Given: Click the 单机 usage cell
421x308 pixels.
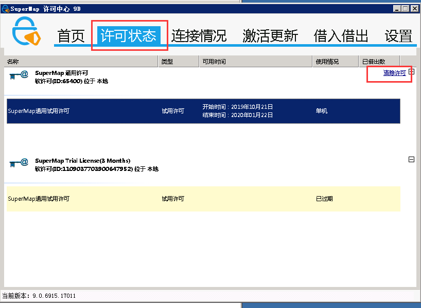Looking at the screenshot, I should point(322,111).
